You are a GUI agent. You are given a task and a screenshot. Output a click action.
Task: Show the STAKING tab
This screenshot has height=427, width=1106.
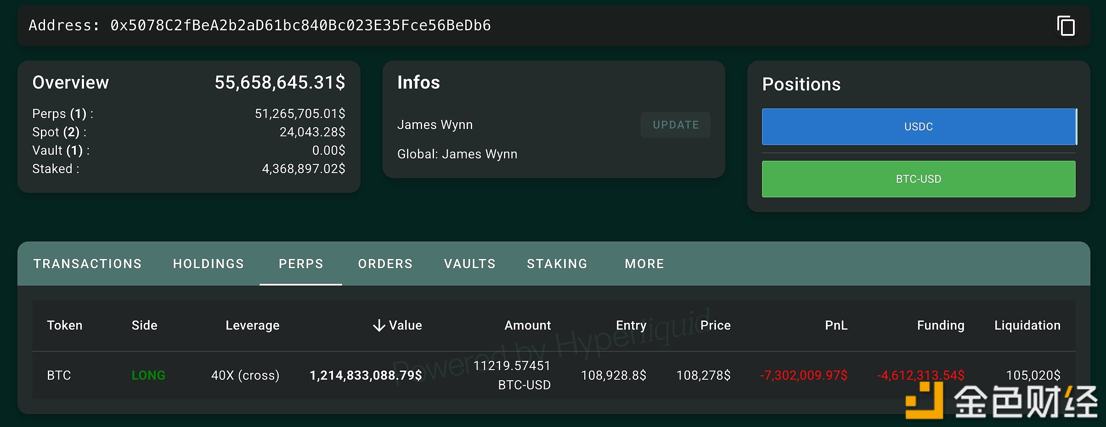557,264
